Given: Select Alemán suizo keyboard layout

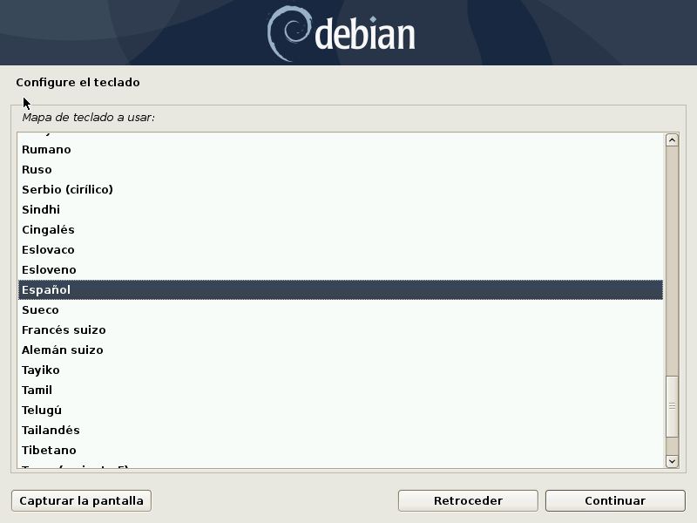Looking at the screenshot, I should point(63,350).
